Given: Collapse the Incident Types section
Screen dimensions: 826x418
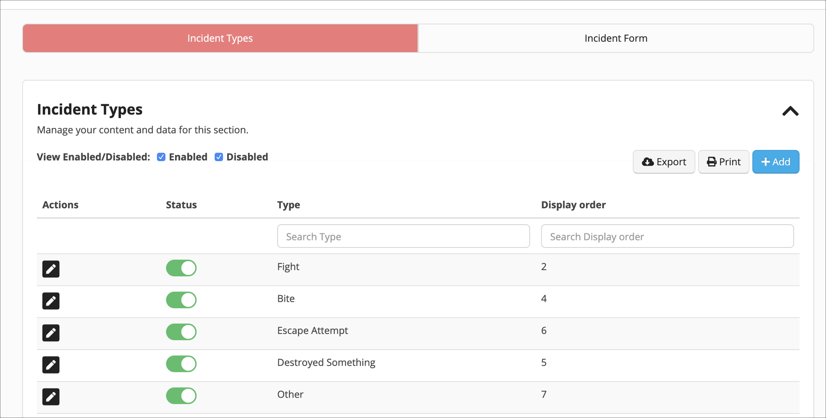Looking at the screenshot, I should click(x=790, y=111).
